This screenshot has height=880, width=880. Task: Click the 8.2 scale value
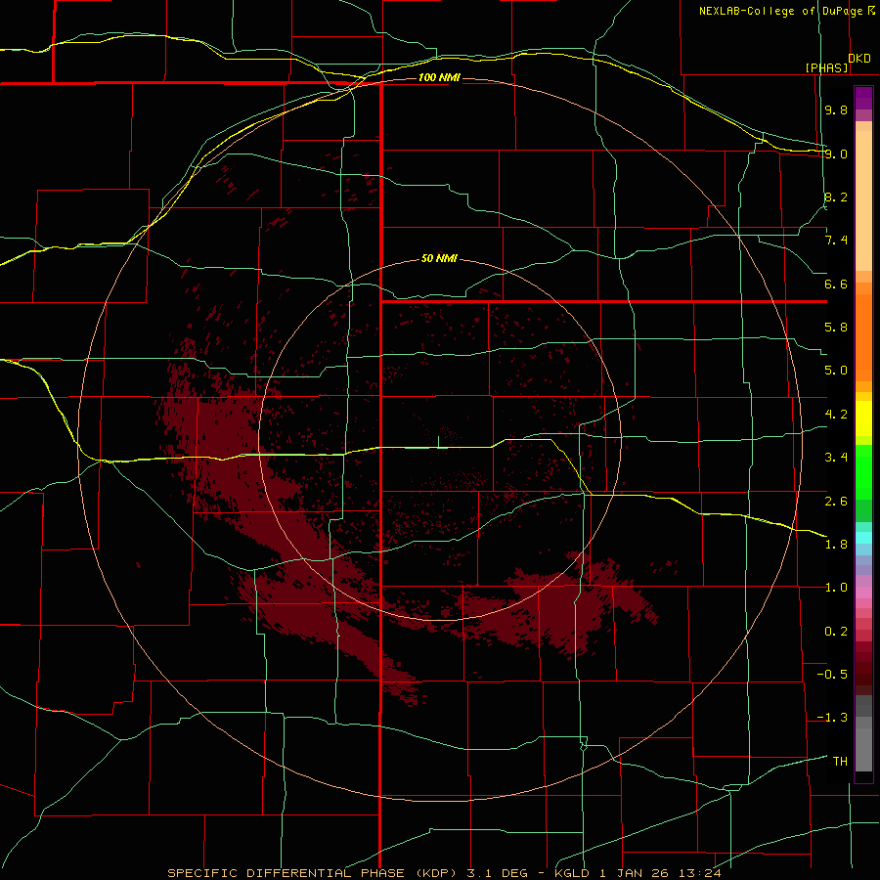tap(836, 197)
